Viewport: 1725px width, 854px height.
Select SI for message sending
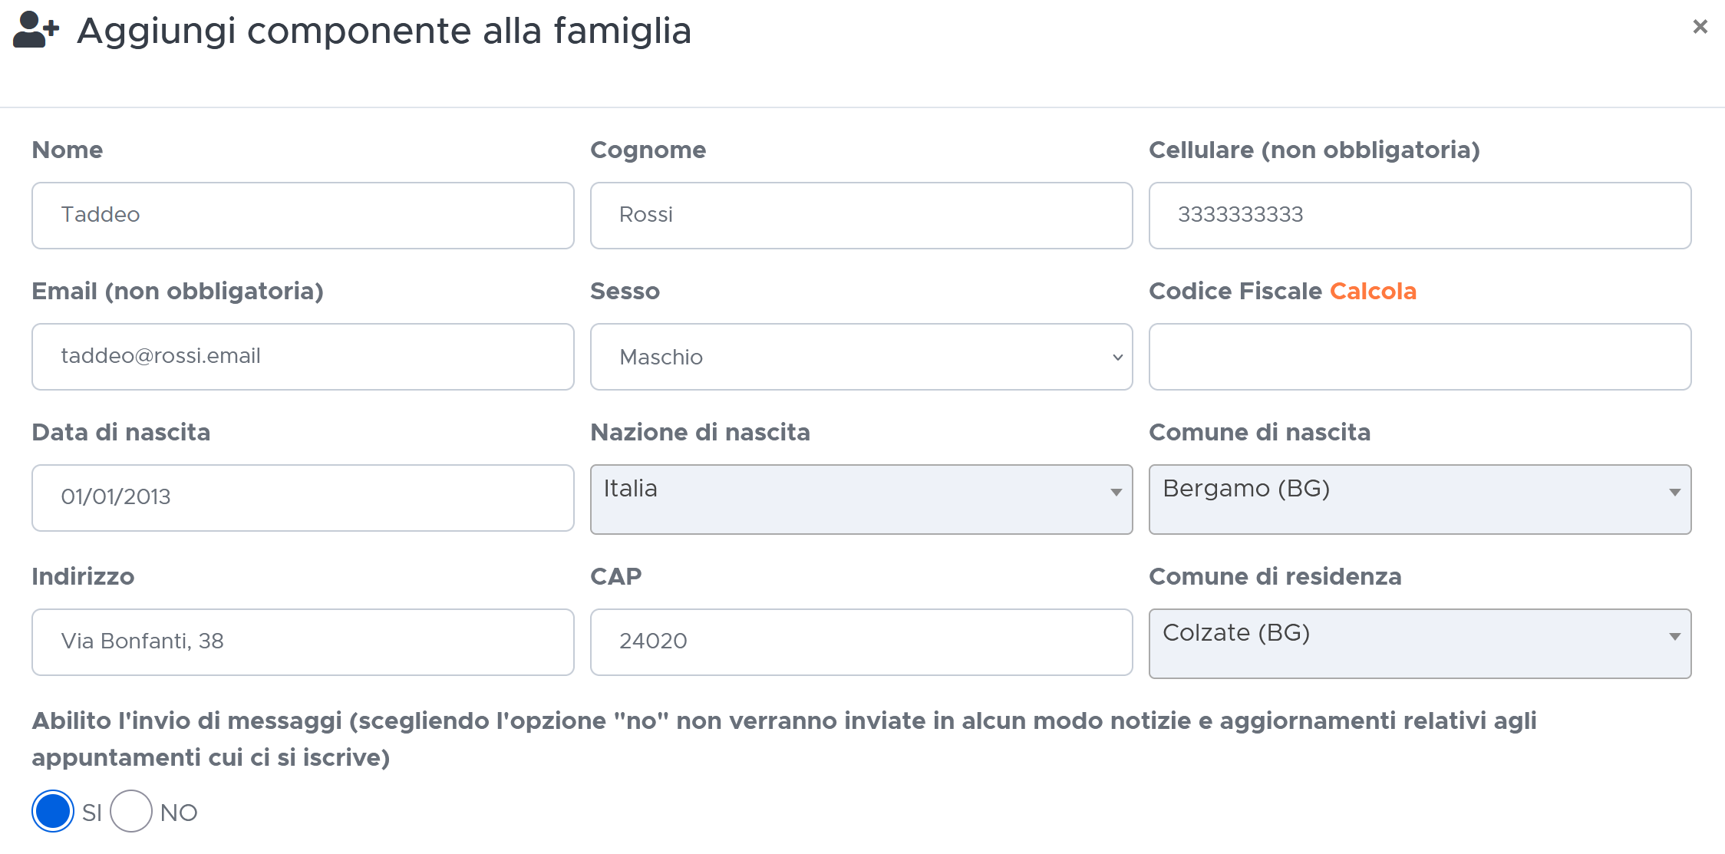[53, 811]
